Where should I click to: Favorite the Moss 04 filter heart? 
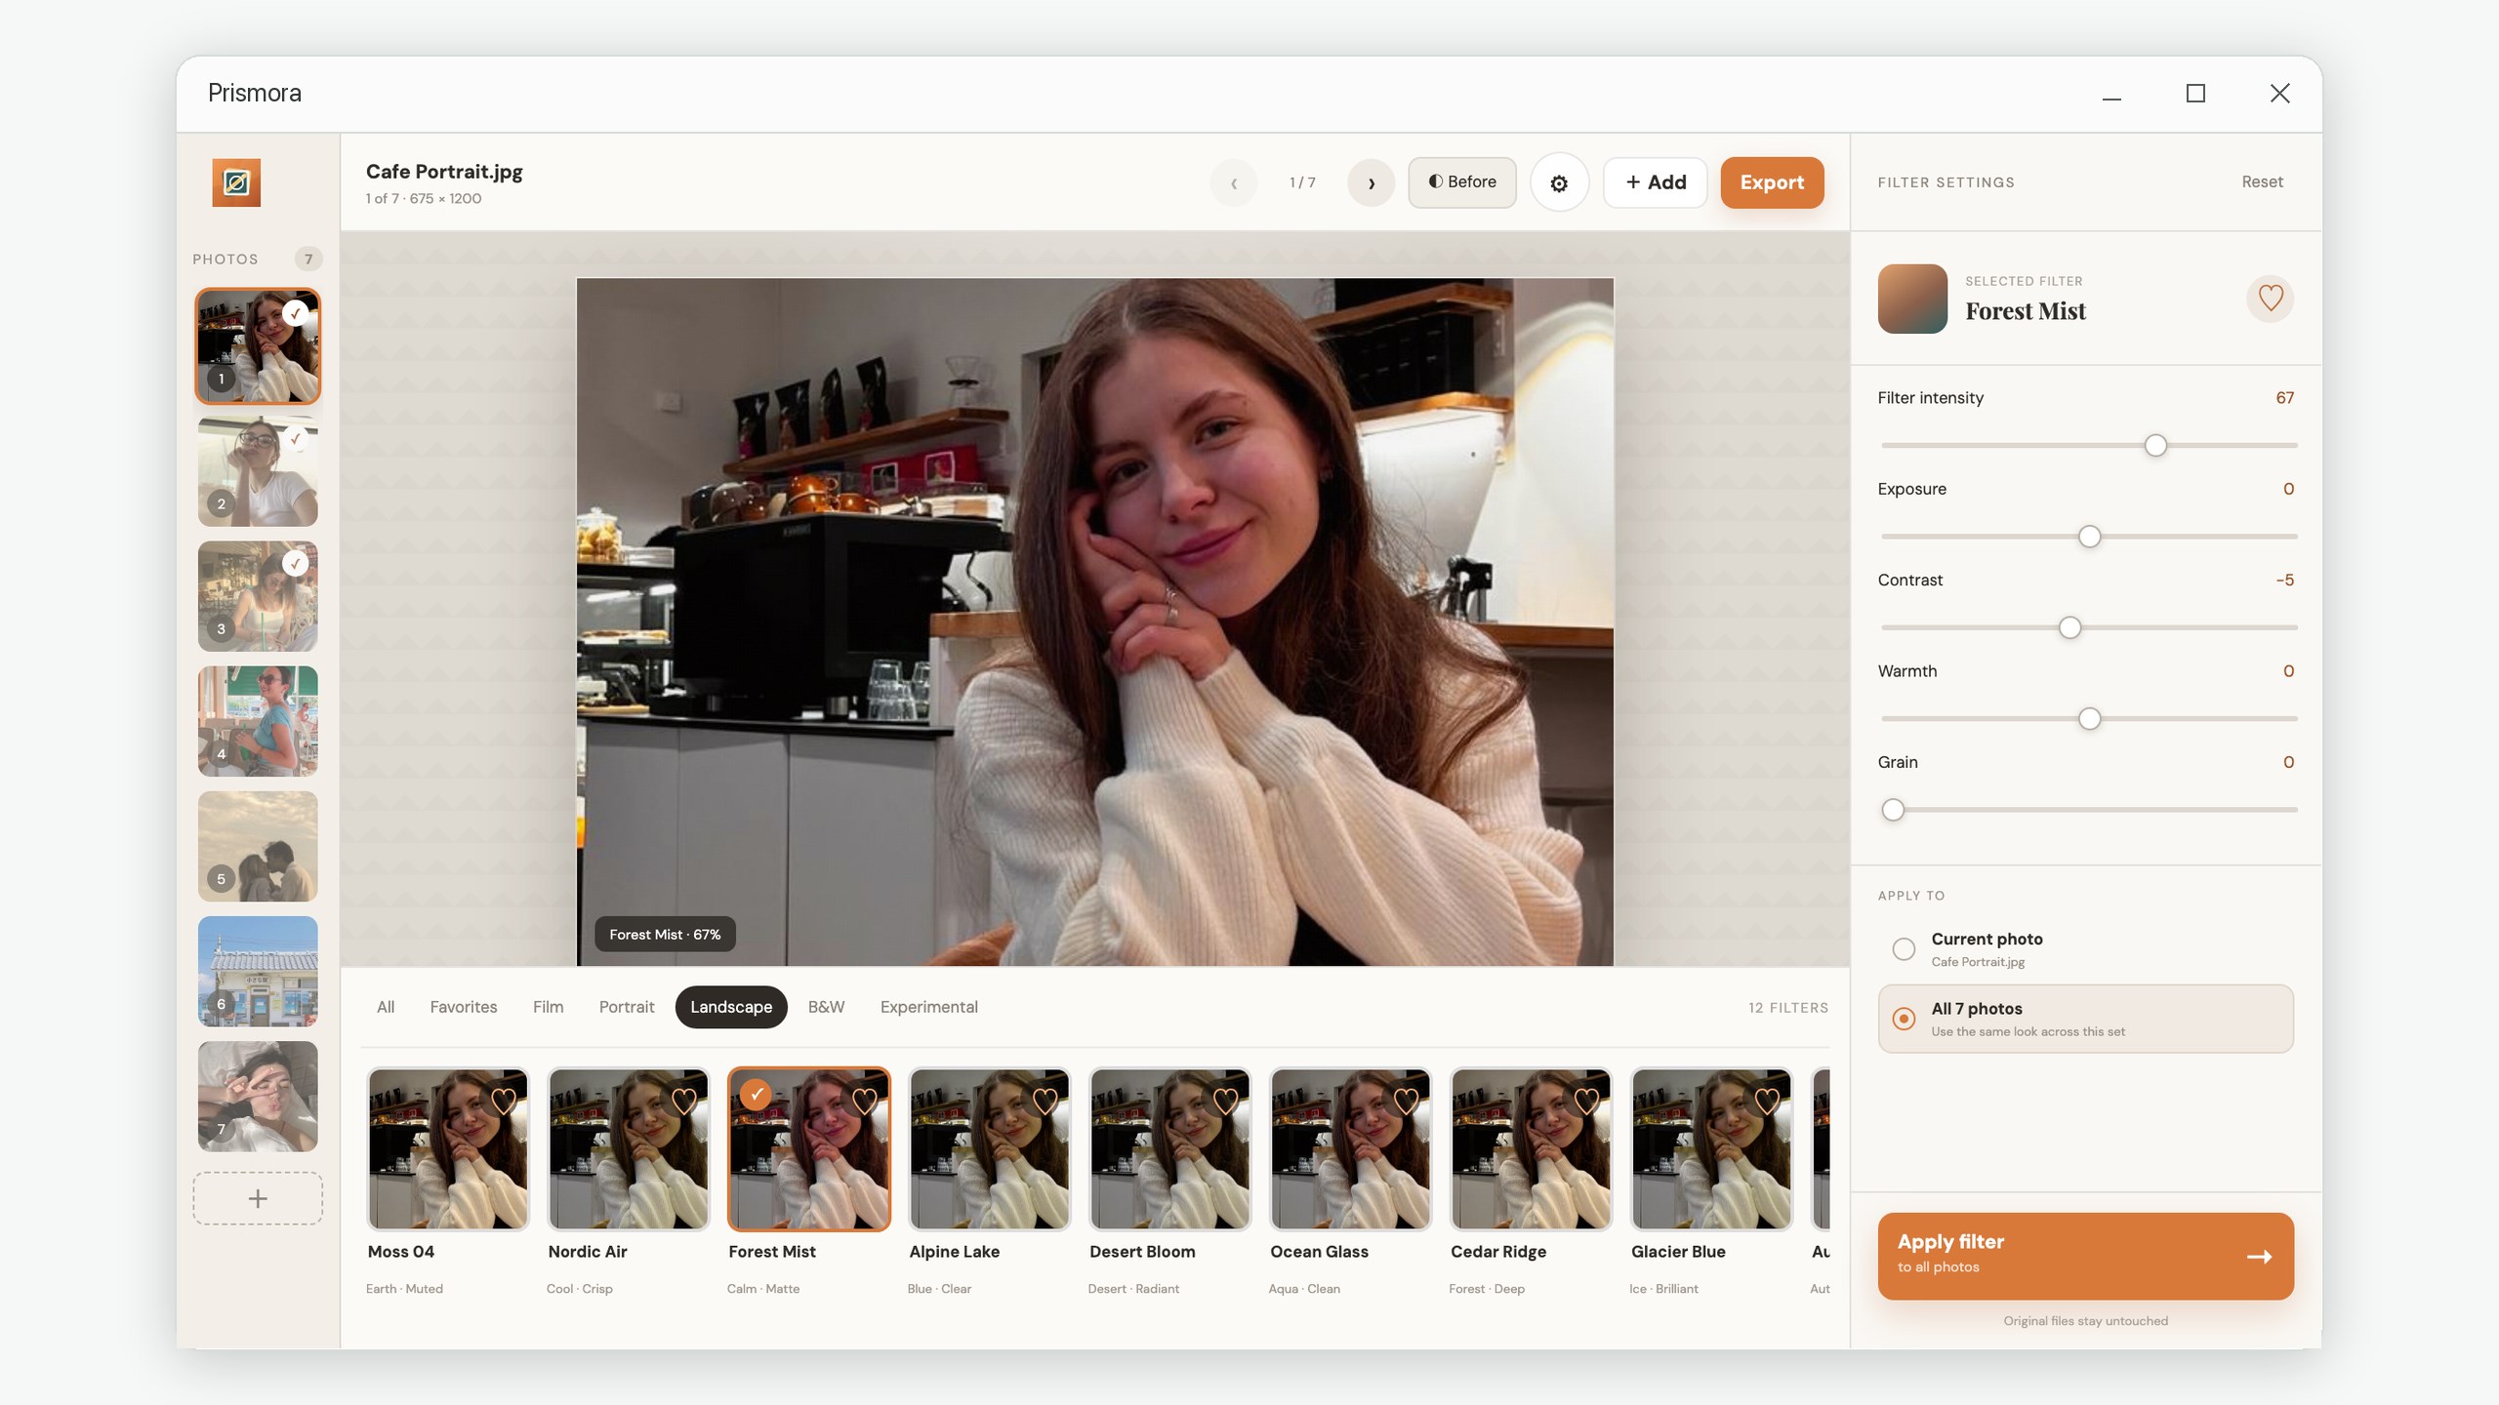click(x=503, y=1102)
